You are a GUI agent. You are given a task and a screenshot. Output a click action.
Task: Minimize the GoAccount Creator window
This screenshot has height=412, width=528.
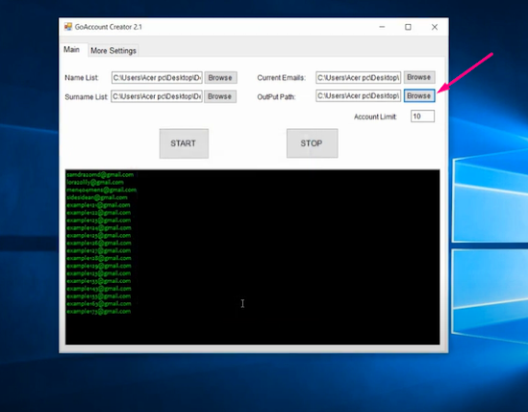coord(382,27)
